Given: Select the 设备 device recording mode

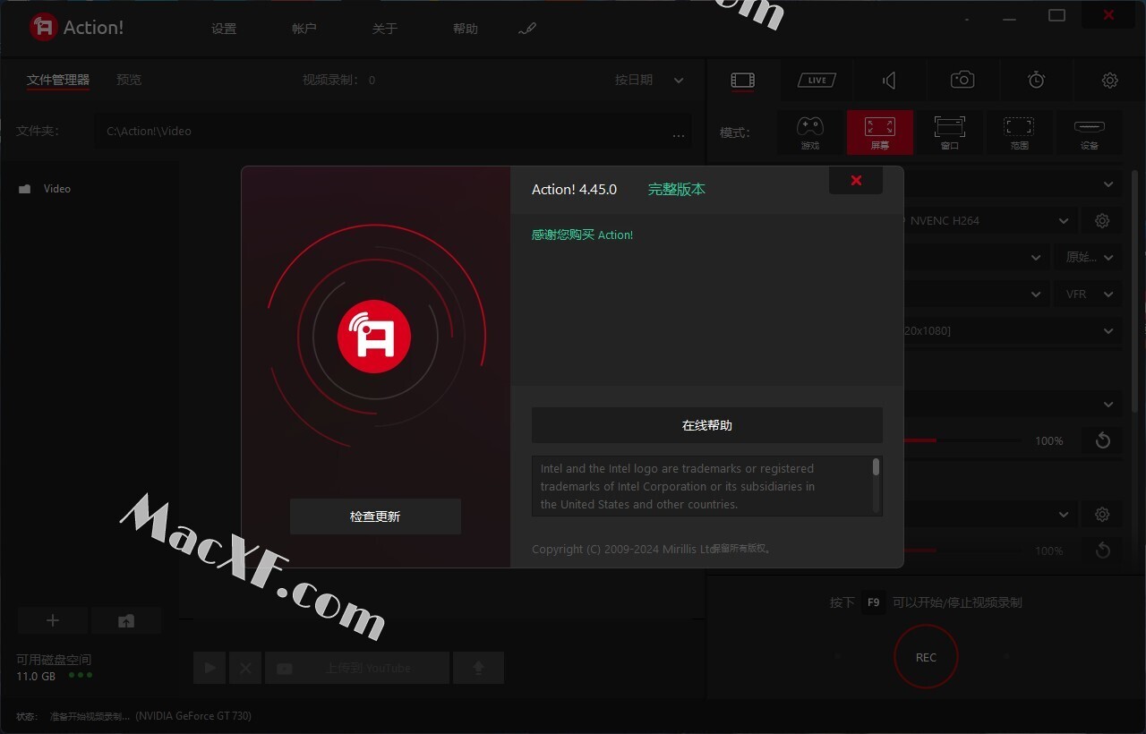Looking at the screenshot, I should [1089, 132].
